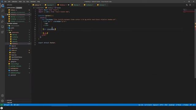The height and width of the screenshot is (110, 196).
Task: Click the errors and warnings count in status bar
Action: pos(17,105)
